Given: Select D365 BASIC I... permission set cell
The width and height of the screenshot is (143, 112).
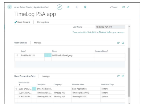Looking at the screenshot, I should (x=25, y=89).
